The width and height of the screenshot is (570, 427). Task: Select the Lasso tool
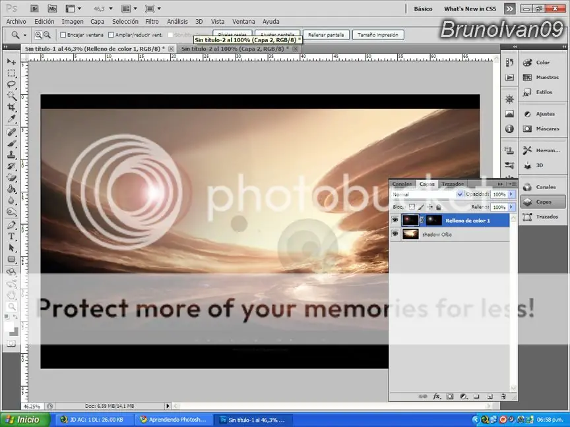click(x=11, y=84)
